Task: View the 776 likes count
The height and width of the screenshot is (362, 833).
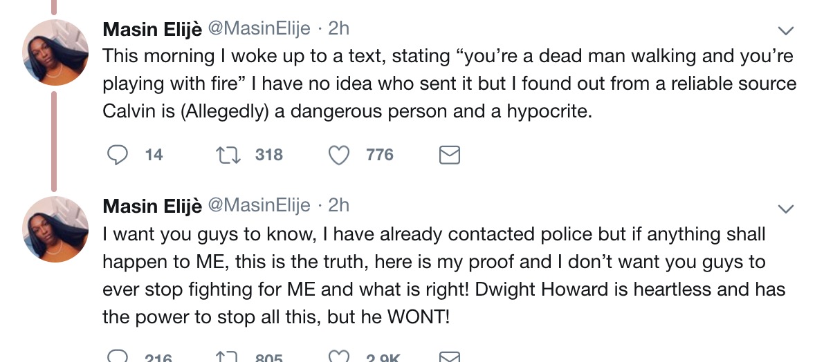Action: point(380,155)
